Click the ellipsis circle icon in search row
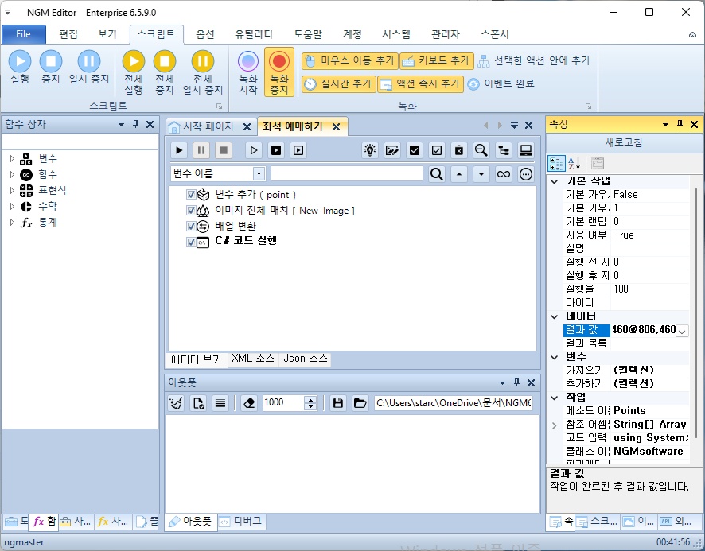Screen dimensions: 705x551 point(526,174)
